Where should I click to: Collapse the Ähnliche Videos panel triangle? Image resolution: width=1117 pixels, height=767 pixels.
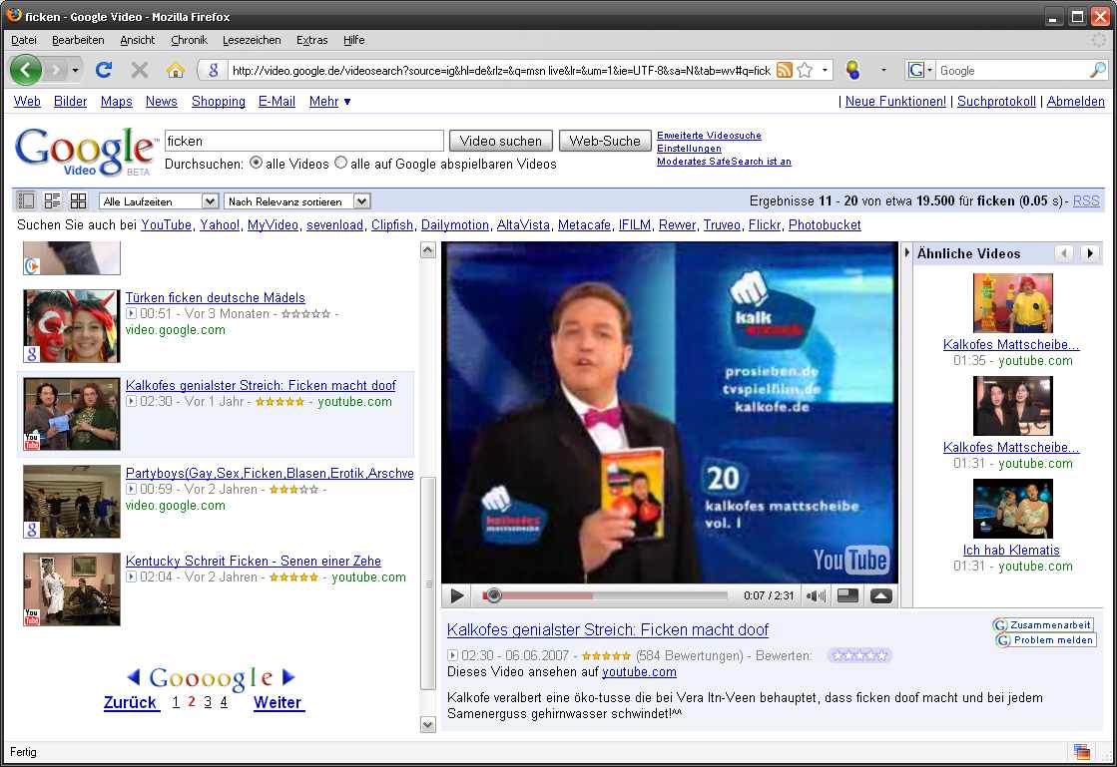click(906, 253)
